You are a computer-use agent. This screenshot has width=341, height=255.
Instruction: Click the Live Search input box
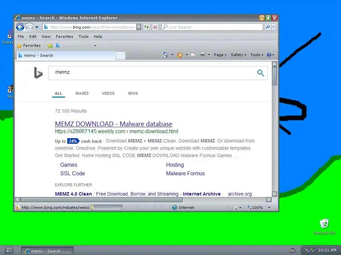click(x=212, y=27)
